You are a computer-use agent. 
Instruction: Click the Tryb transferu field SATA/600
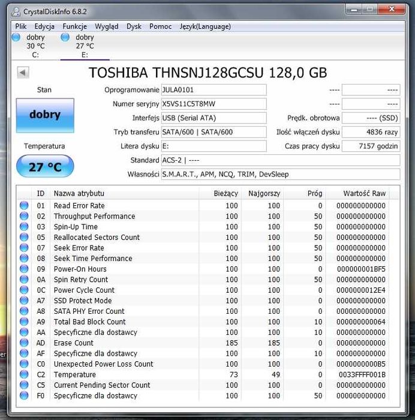[x=213, y=132]
